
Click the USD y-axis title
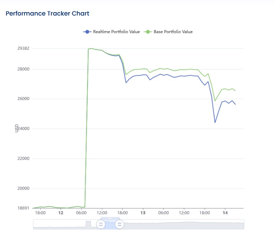[x=17, y=128]
